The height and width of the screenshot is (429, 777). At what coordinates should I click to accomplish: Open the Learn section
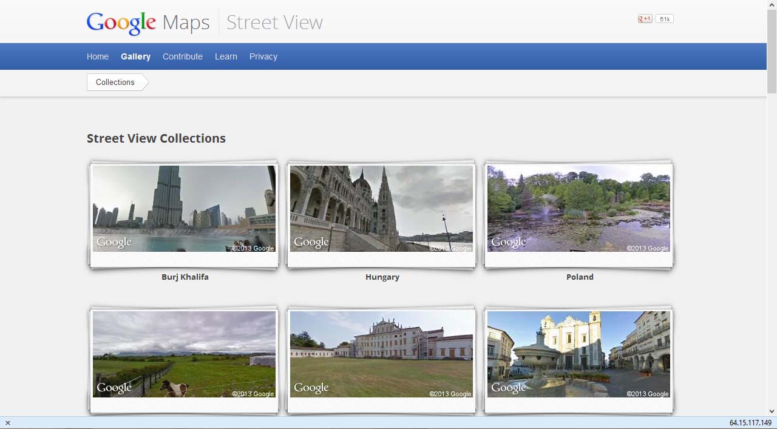[x=226, y=56]
